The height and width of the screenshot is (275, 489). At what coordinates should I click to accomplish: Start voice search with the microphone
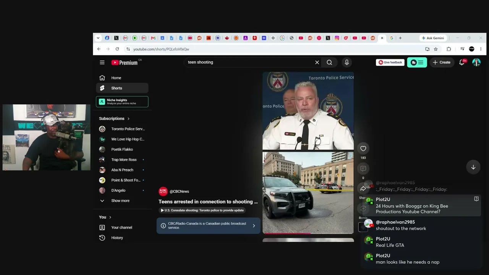point(347,62)
